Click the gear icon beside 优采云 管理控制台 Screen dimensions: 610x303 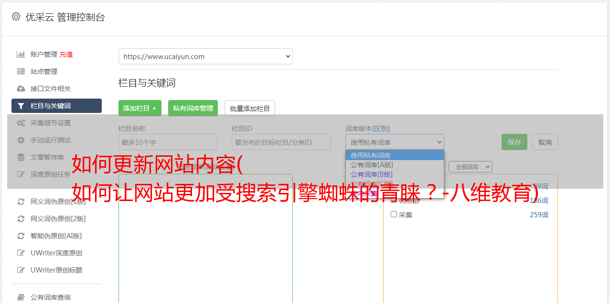[x=16, y=17]
